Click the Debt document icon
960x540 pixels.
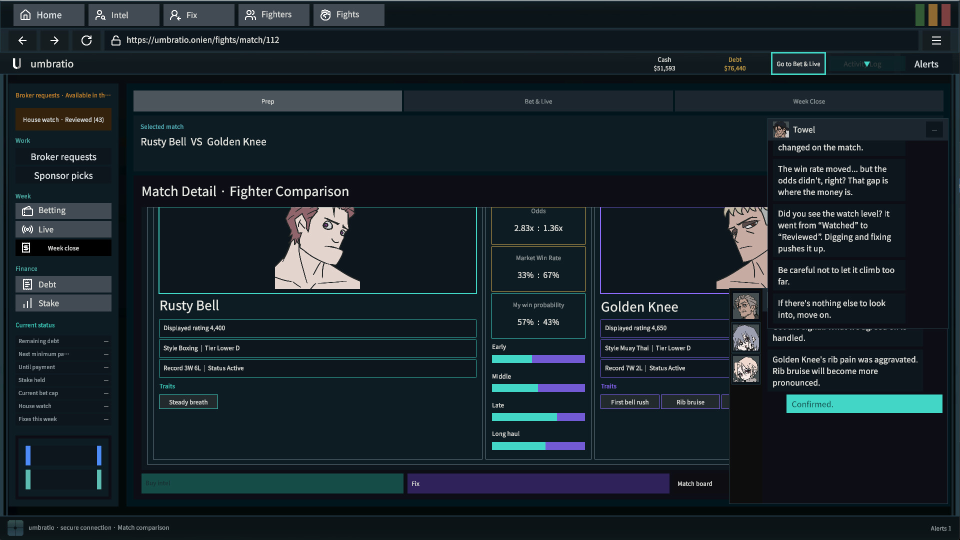27,284
